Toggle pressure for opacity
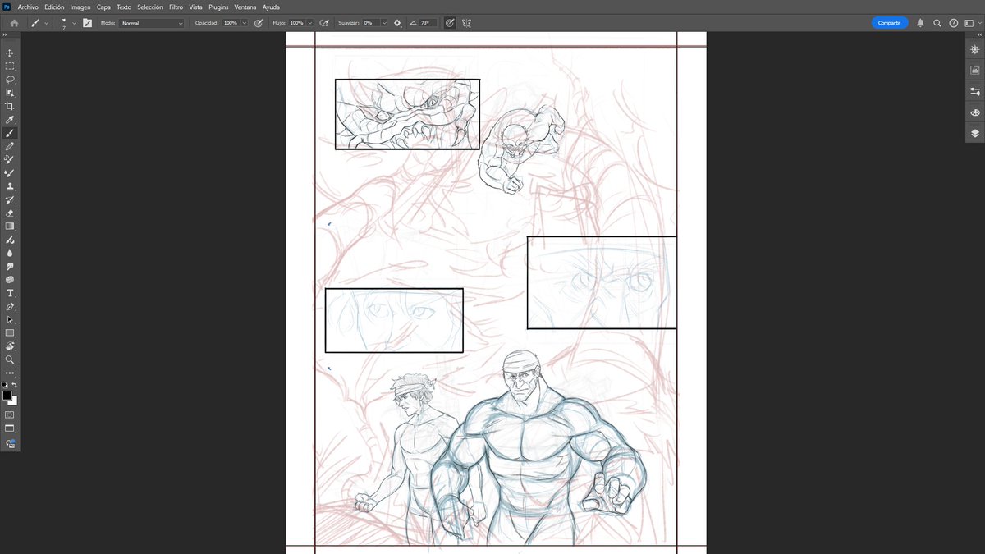This screenshot has height=554, width=985. 259,23
